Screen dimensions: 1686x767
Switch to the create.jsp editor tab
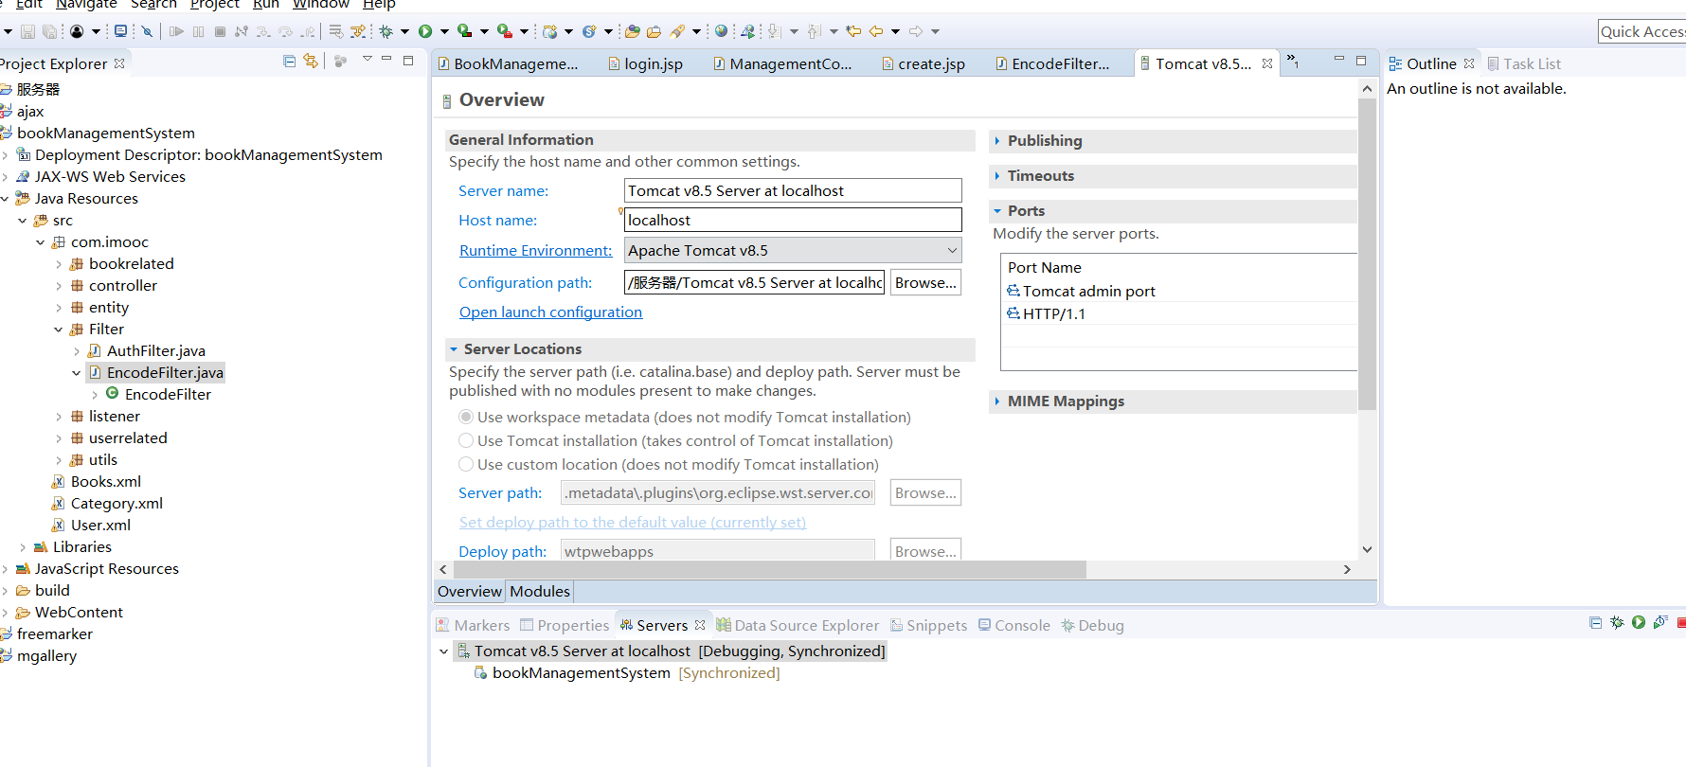tap(924, 63)
